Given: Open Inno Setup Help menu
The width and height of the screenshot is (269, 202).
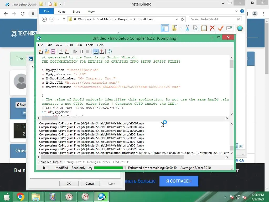Looking at the screenshot, I should pyautogui.click(x=100, y=45).
